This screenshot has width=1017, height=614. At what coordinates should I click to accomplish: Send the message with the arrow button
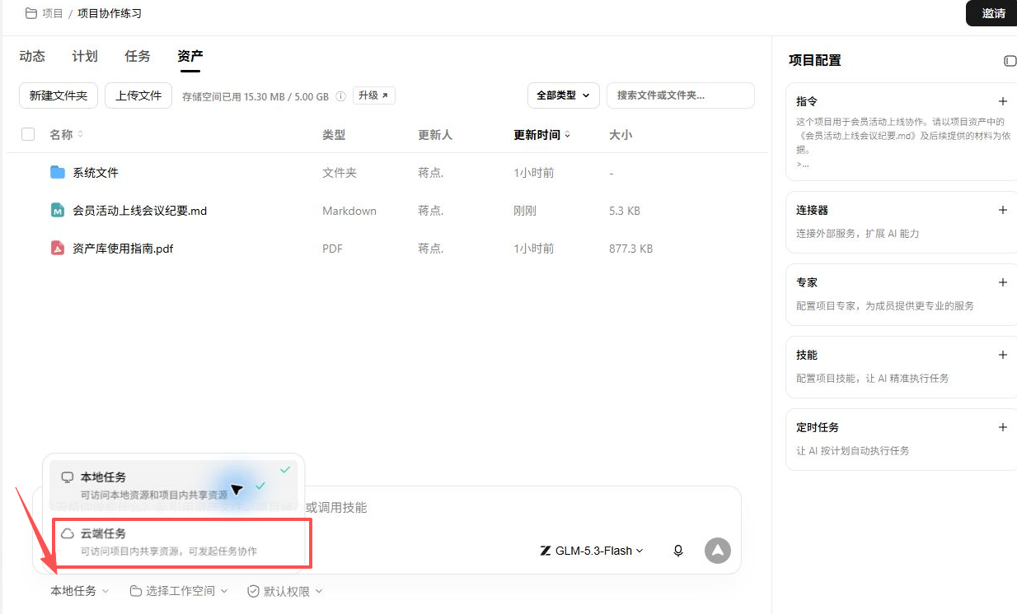click(718, 551)
